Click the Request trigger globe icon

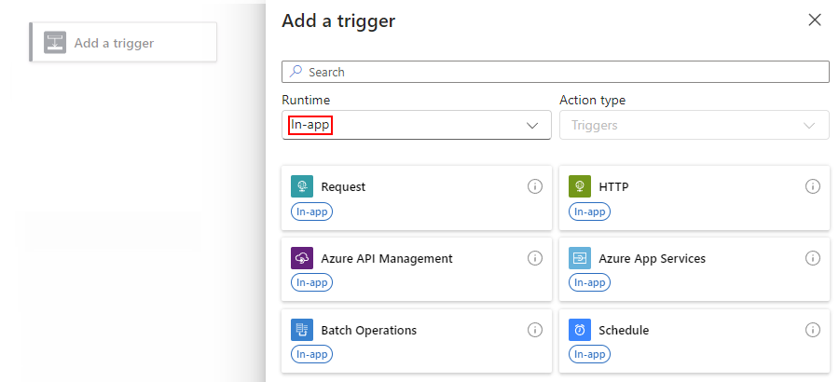pos(302,186)
